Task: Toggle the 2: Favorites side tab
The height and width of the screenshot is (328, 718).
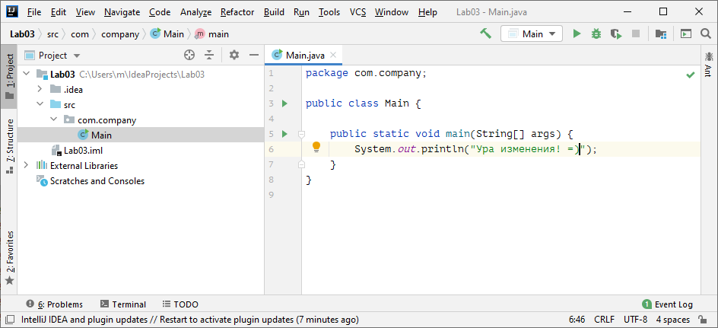Action: (9, 258)
